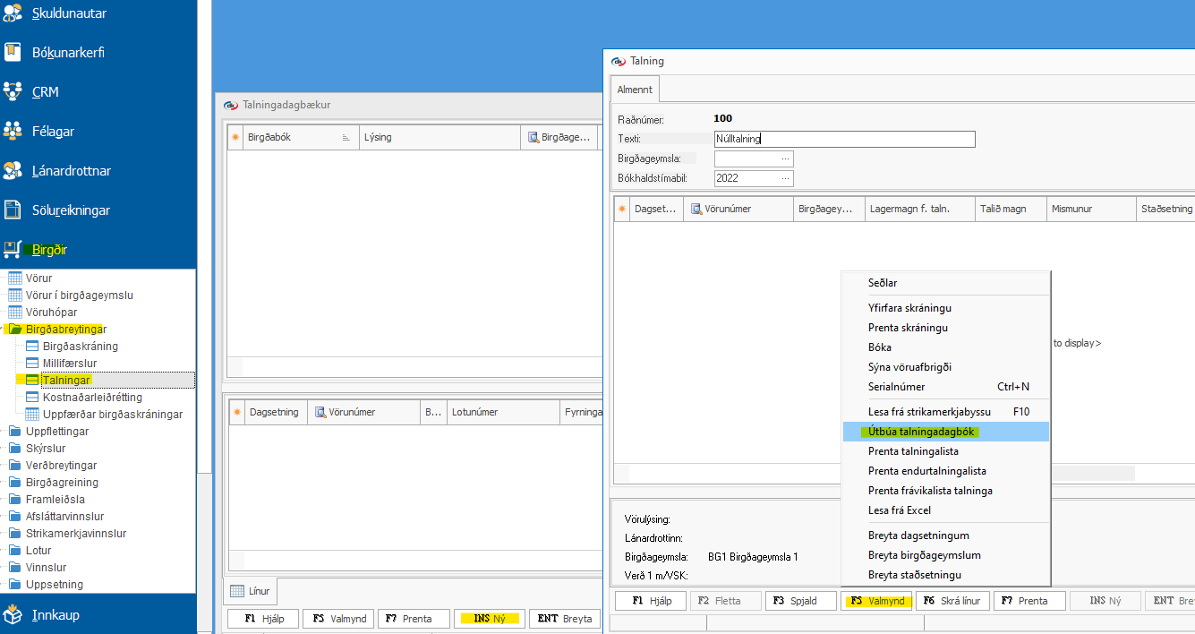This screenshot has height=634, width=1195.
Task: Click the INS Ný button
Action: coord(488,619)
